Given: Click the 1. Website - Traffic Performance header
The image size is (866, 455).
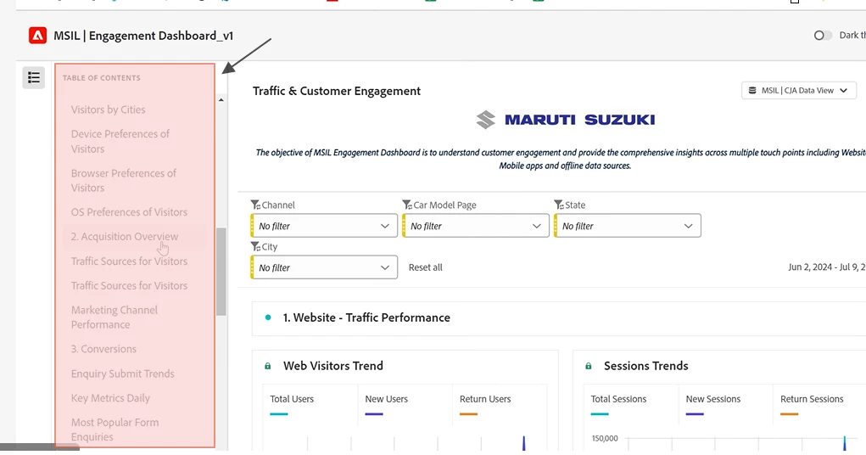Looking at the screenshot, I should pos(366,317).
